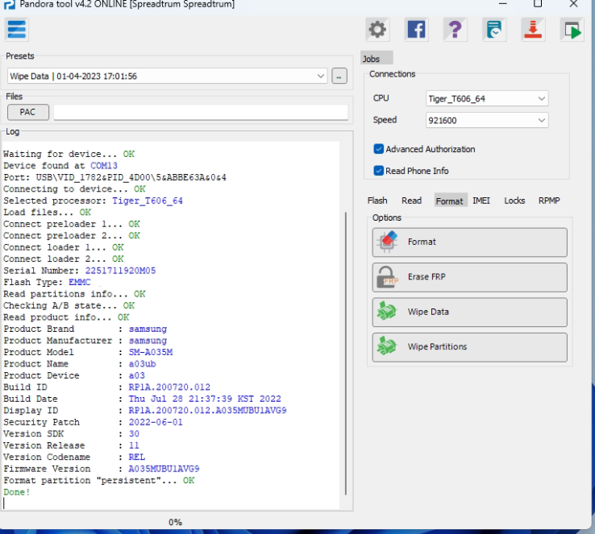Click firmware version A035MUBU1AVG9
The image size is (595, 534).
164,469
